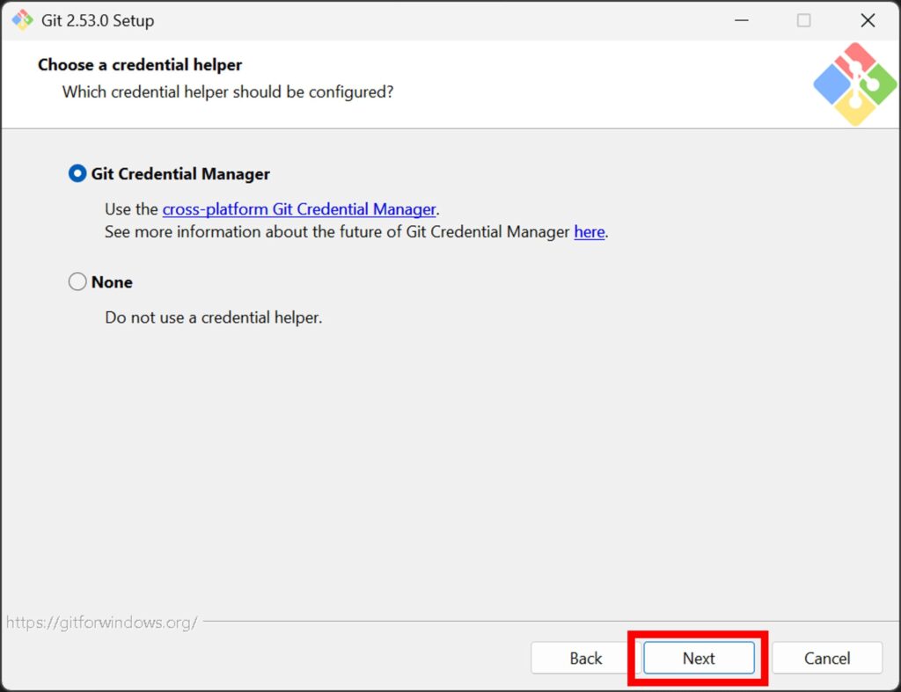Click the "Choose a credential helper" heading

tap(140, 65)
